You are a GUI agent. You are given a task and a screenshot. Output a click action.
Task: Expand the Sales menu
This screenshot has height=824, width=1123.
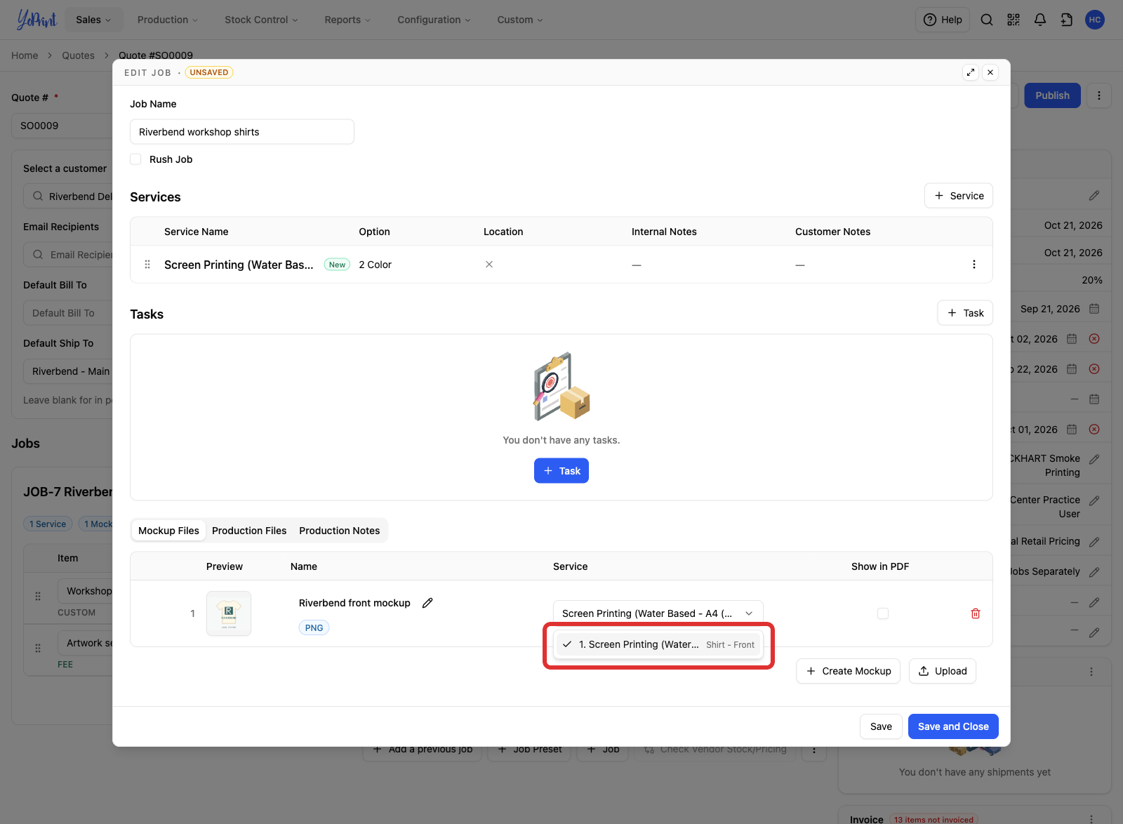[93, 20]
